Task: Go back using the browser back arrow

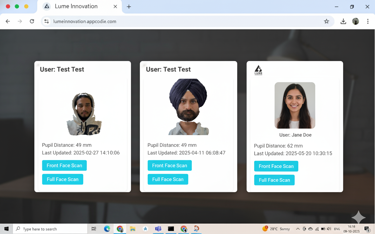Action: [x=8, y=21]
